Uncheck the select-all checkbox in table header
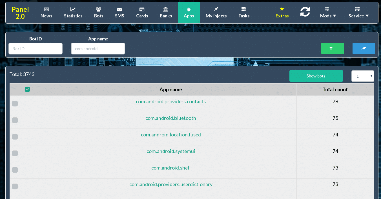381x199 pixels. pyautogui.click(x=27, y=89)
